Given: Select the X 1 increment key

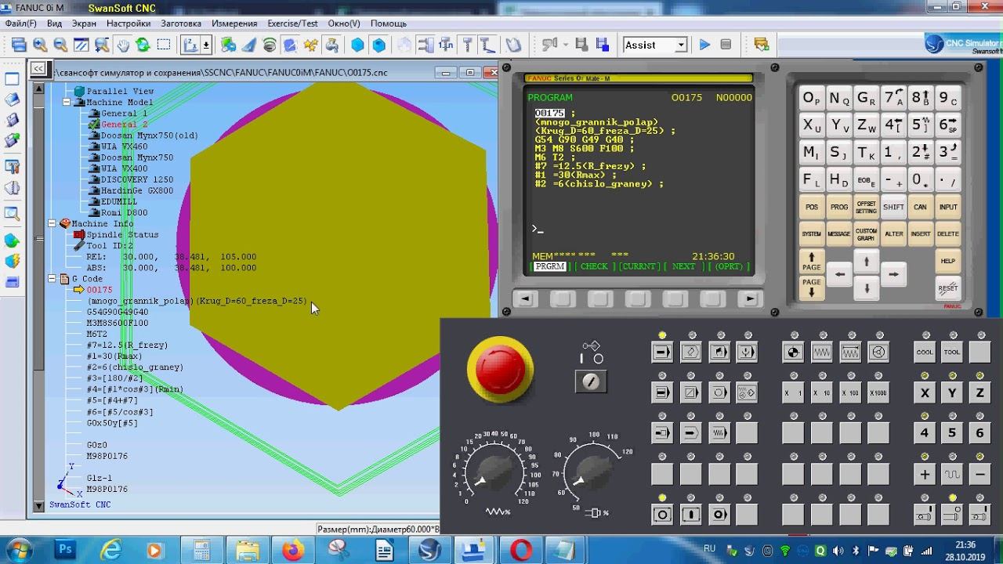Looking at the screenshot, I should click(x=793, y=393).
